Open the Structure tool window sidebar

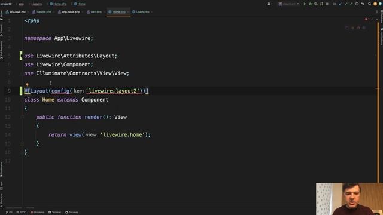point(1,200)
